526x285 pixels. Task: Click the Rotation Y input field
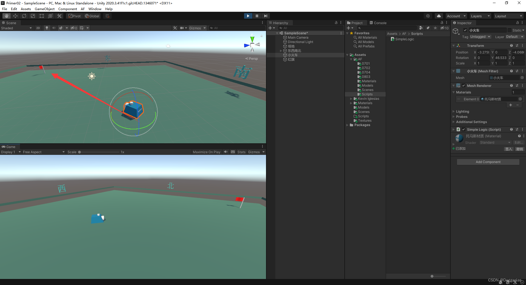(x=501, y=58)
